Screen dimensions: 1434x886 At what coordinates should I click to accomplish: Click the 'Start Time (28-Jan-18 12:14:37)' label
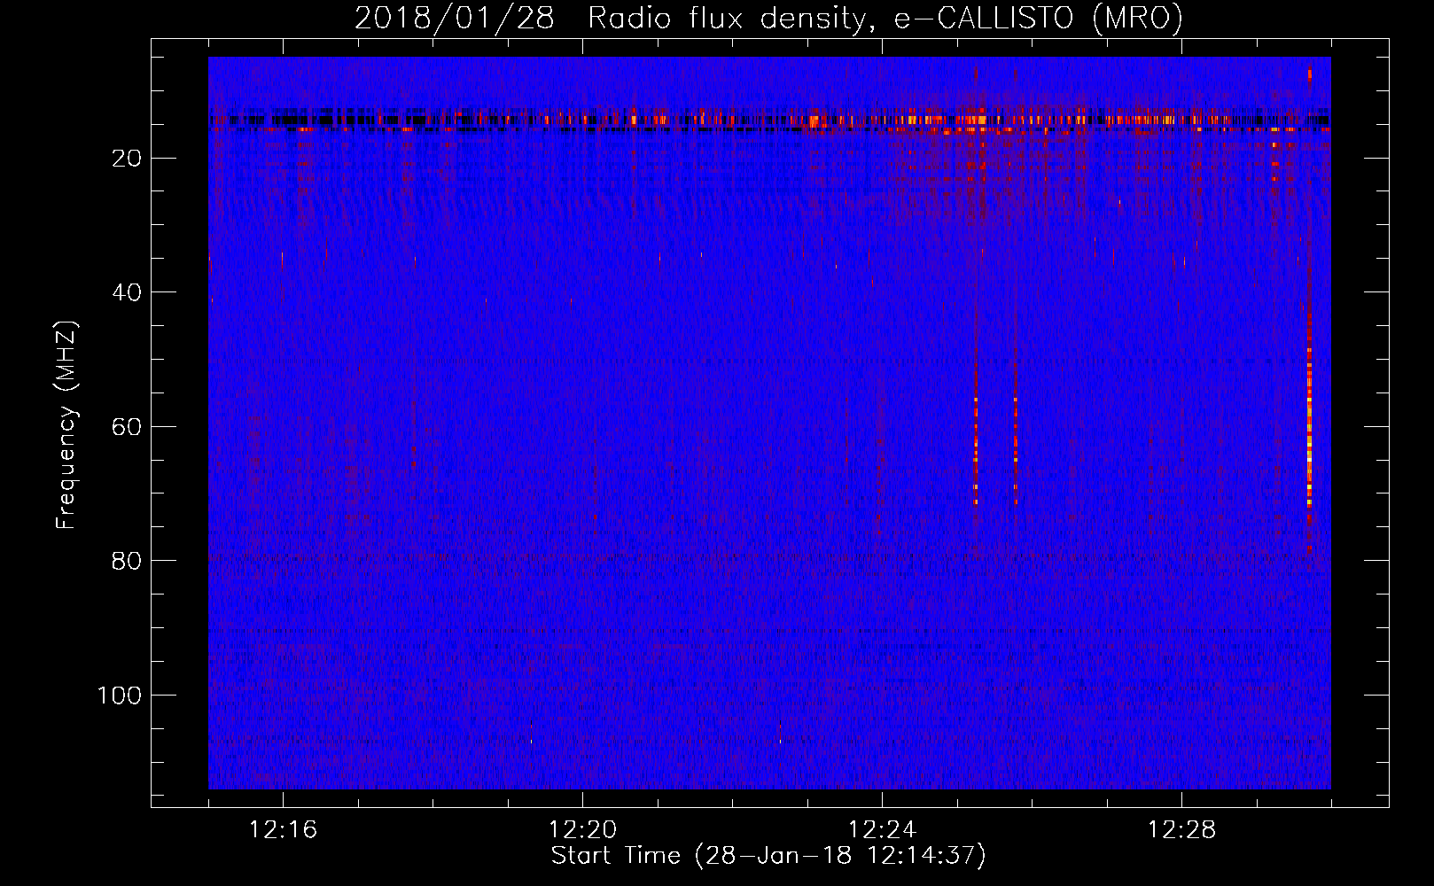[768, 856]
